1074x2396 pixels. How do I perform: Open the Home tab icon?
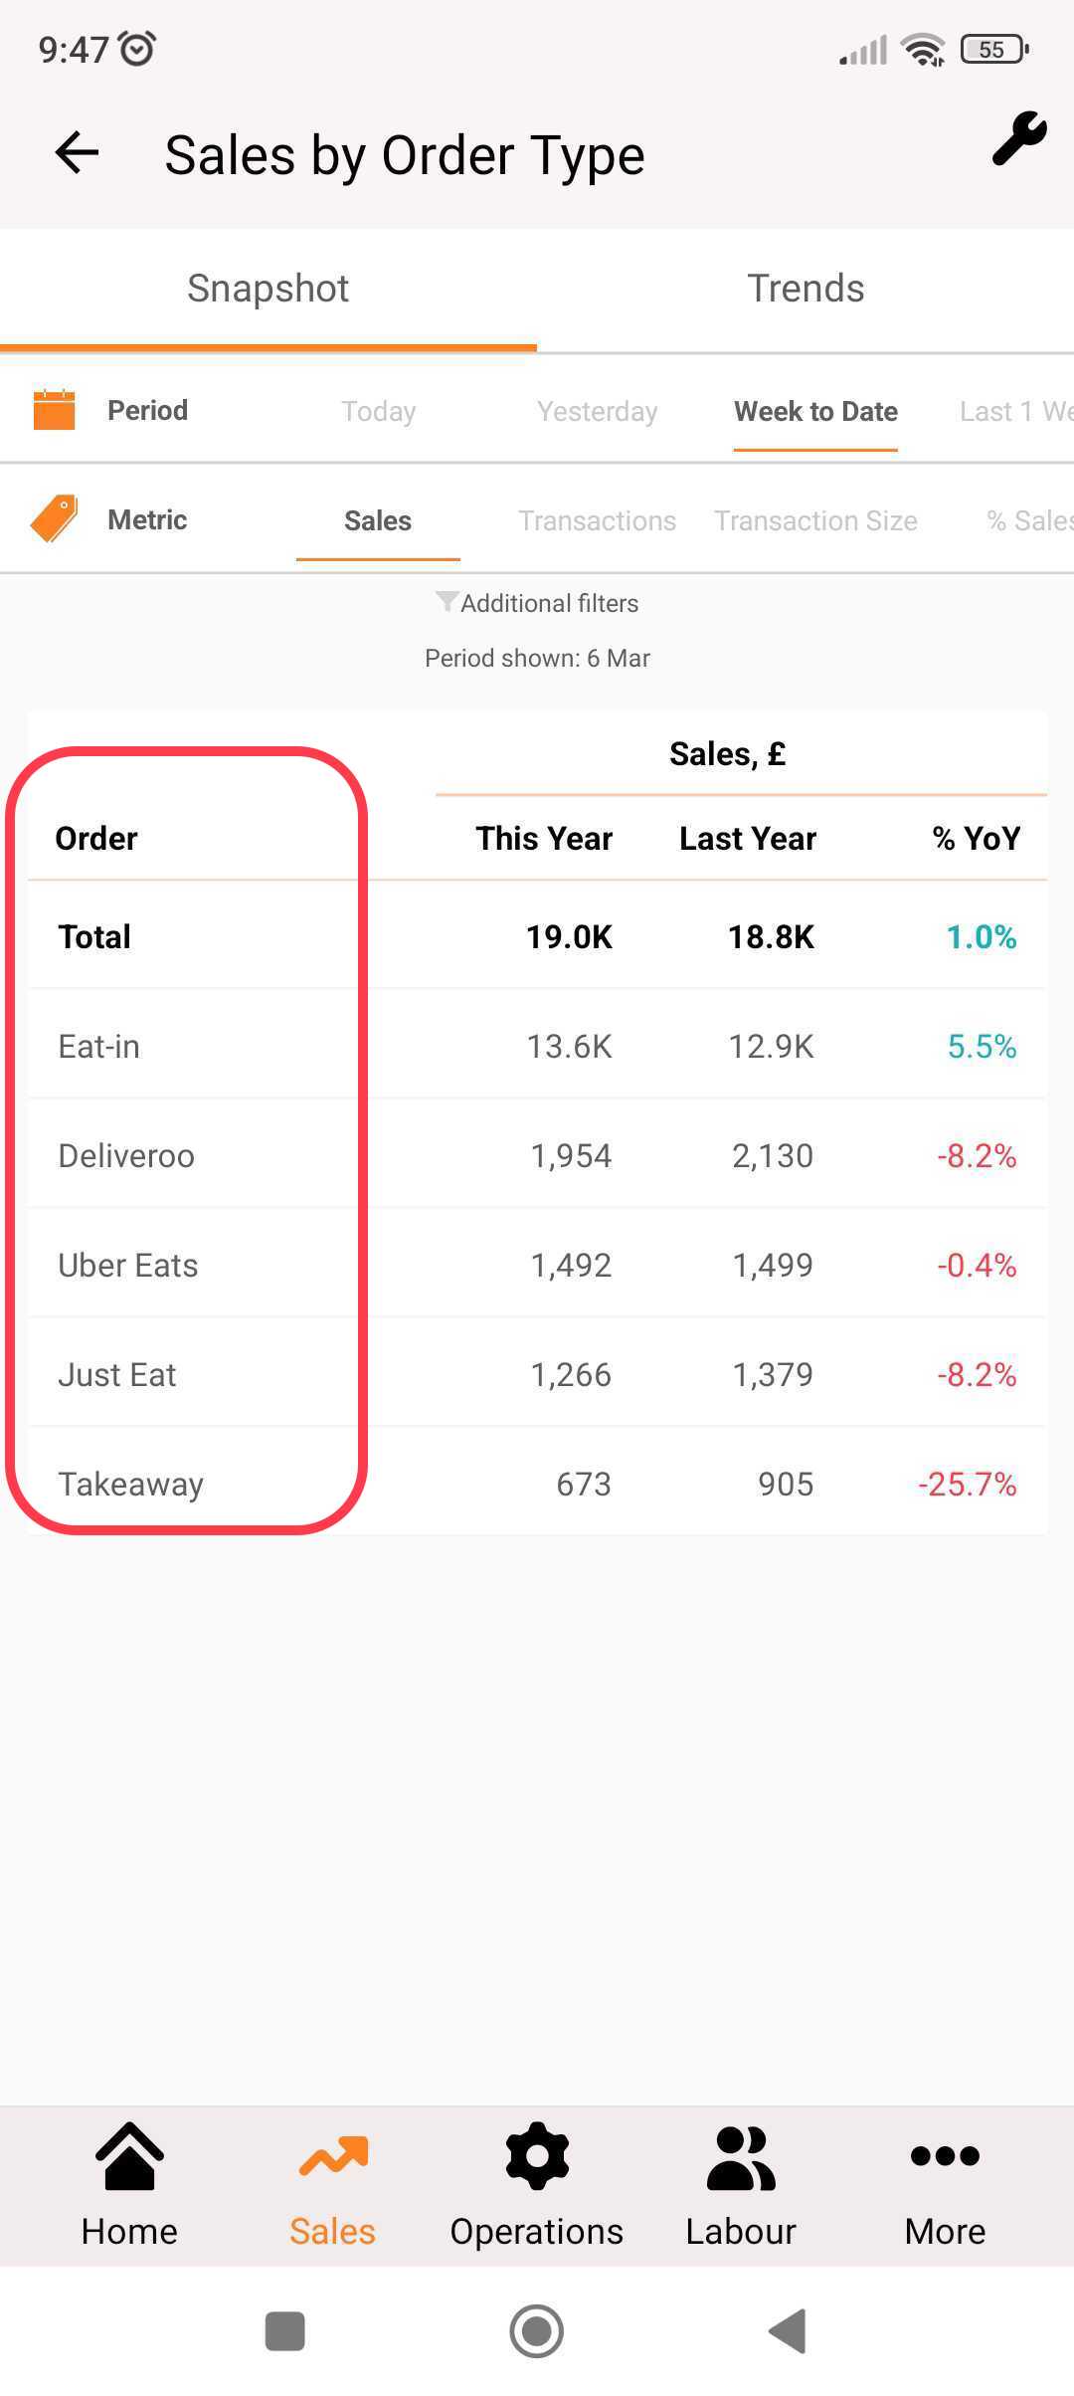click(x=130, y=2155)
